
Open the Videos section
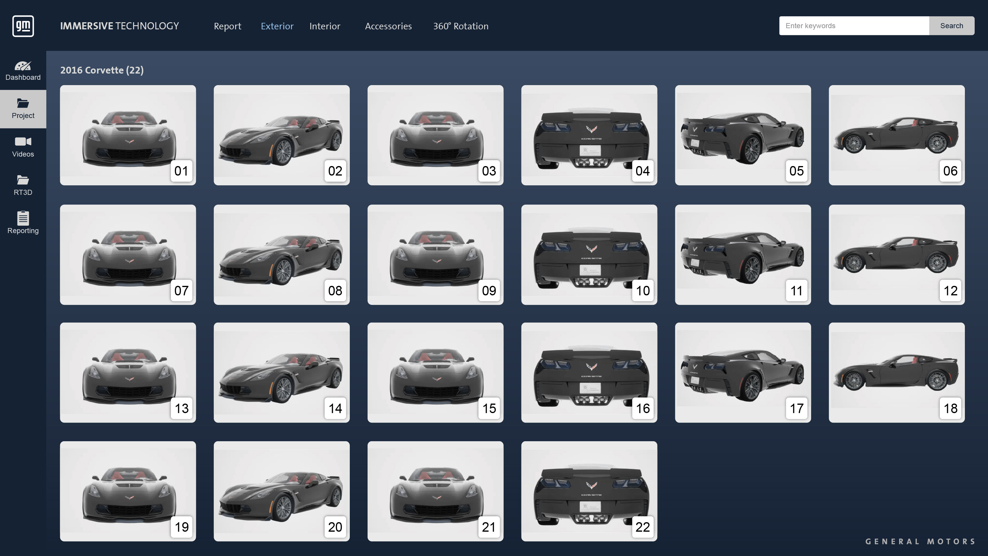tap(23, 146)
